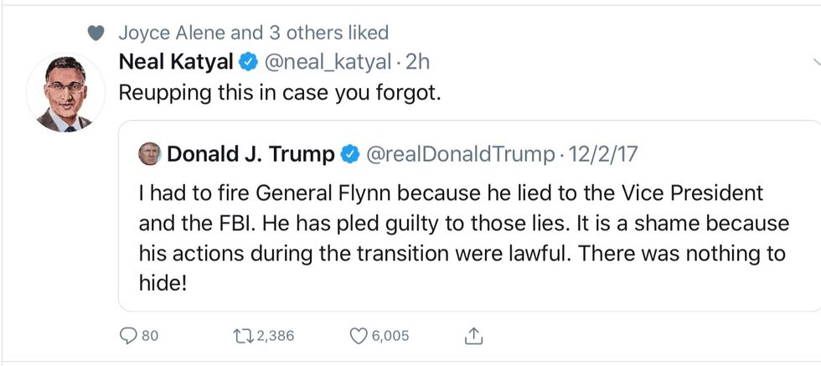
Task: Click the filled heart beside Joyce Alene
Action: pos(96,34)
